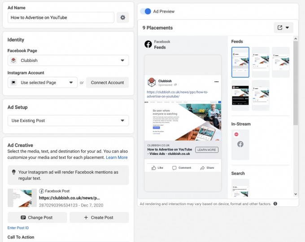
Task: Expand the Use selected Page dropdown
Action: tap(43, 83)
